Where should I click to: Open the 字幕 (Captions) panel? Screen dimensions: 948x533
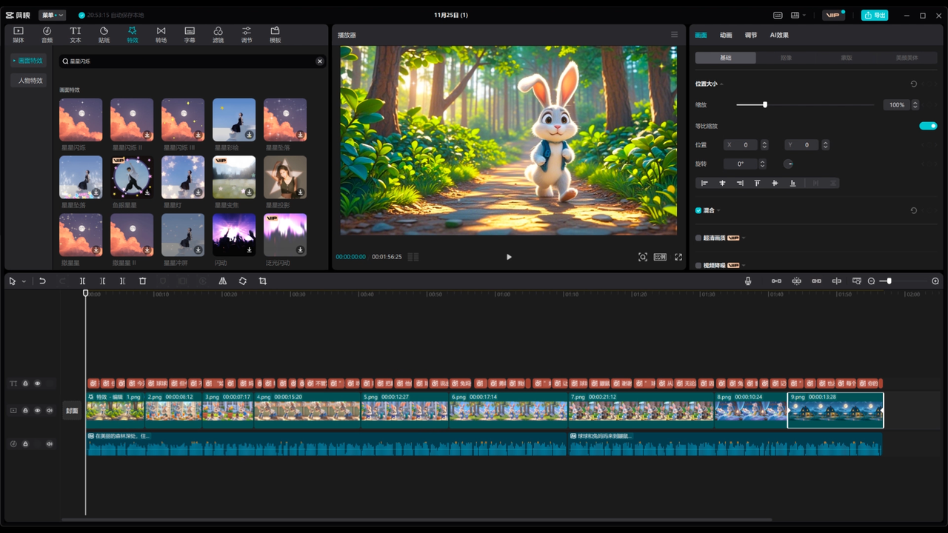click(190, 34)
